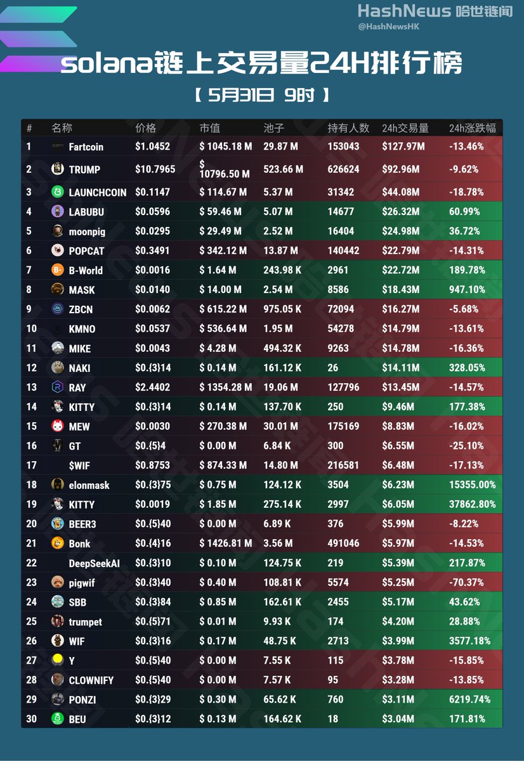Click the change value 15355.00%
The width and height of the screenshot is (524, 761).
472,485
